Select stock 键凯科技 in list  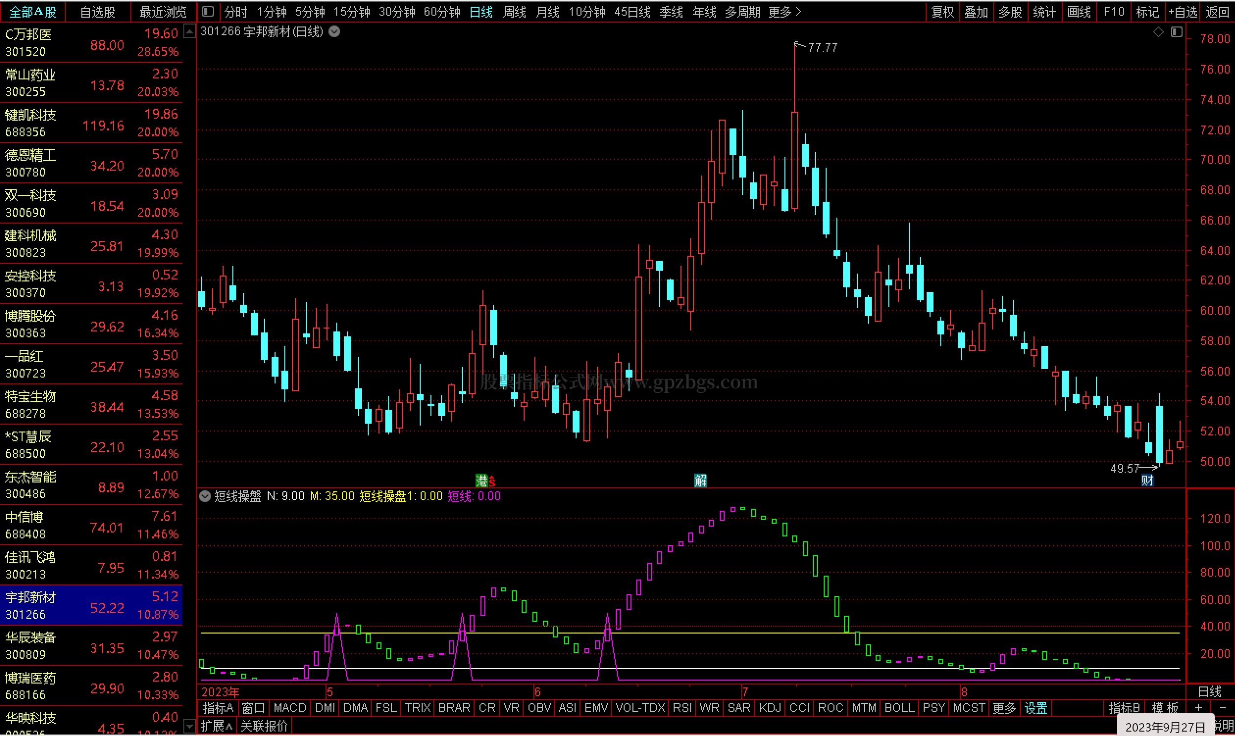[91, 124]
